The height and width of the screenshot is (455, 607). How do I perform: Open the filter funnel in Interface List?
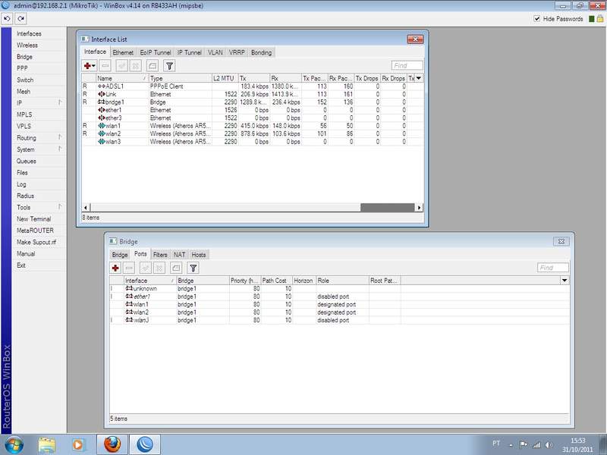tap(169, 66)
